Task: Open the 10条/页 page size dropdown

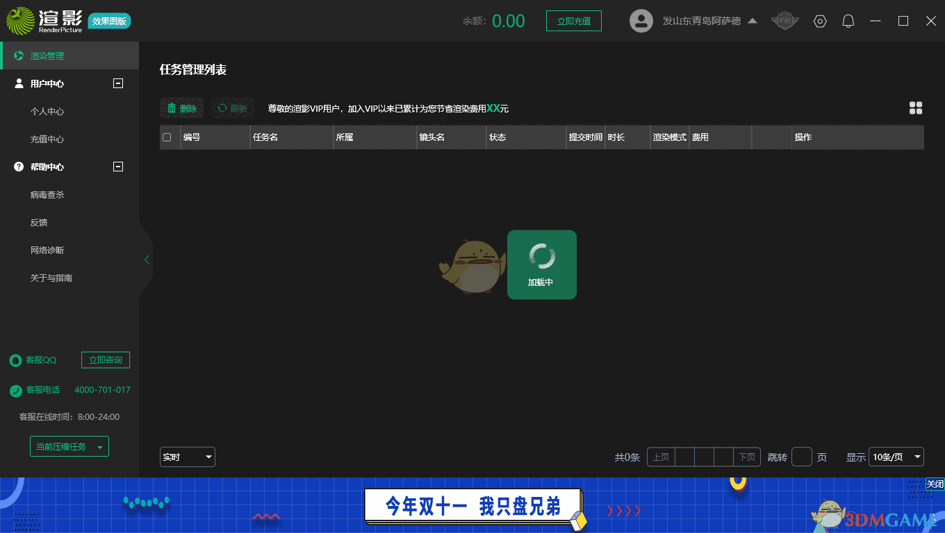Action: click(896, 457)
